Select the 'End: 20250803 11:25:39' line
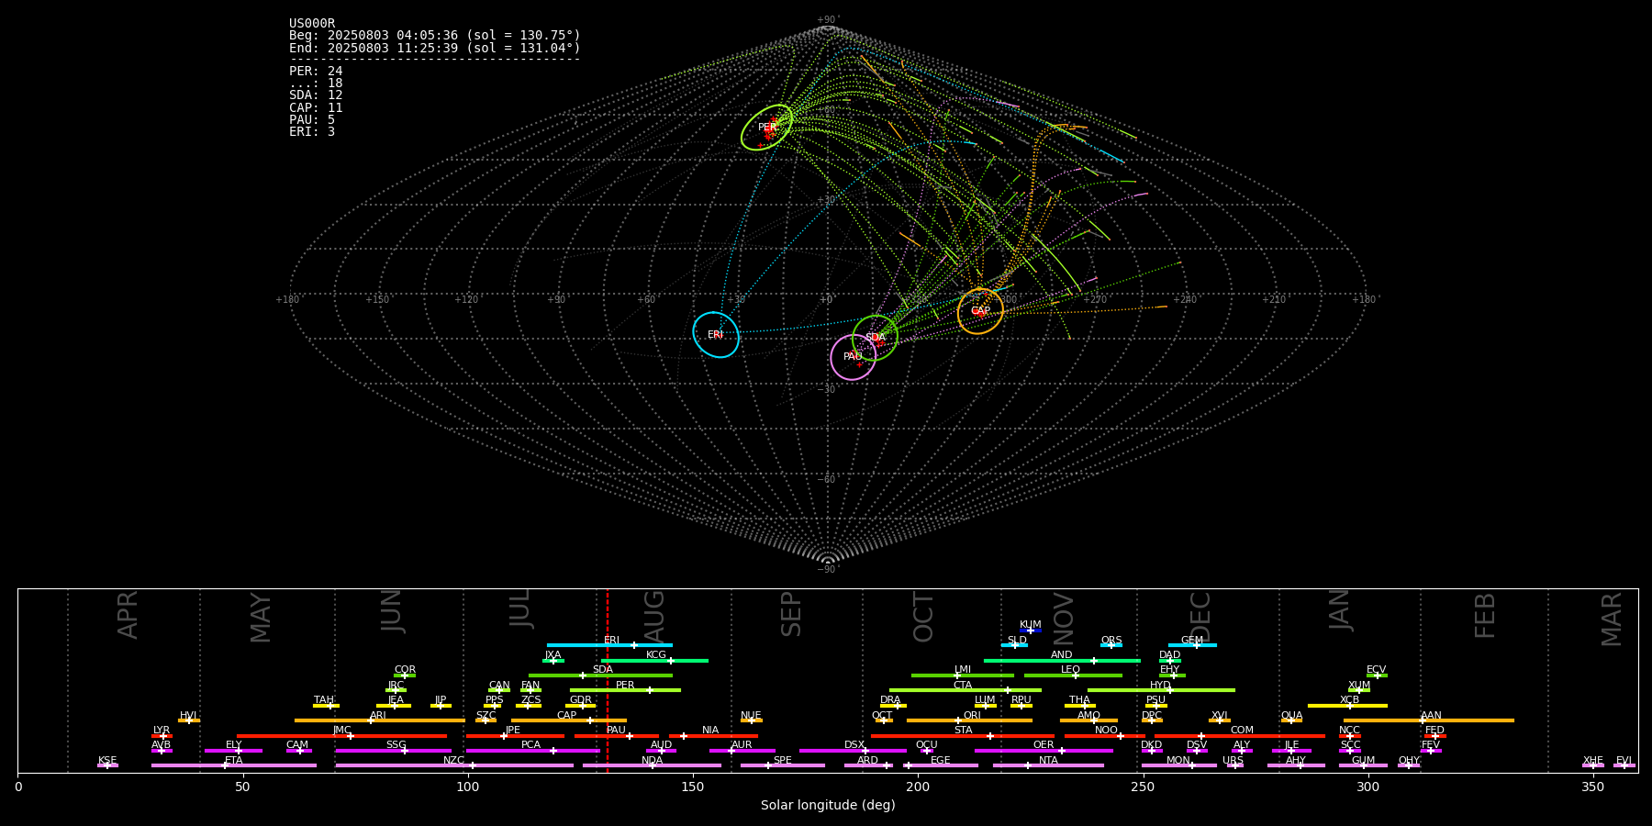The width and height of the screenshot is (1652, 826). pos(435,48)
